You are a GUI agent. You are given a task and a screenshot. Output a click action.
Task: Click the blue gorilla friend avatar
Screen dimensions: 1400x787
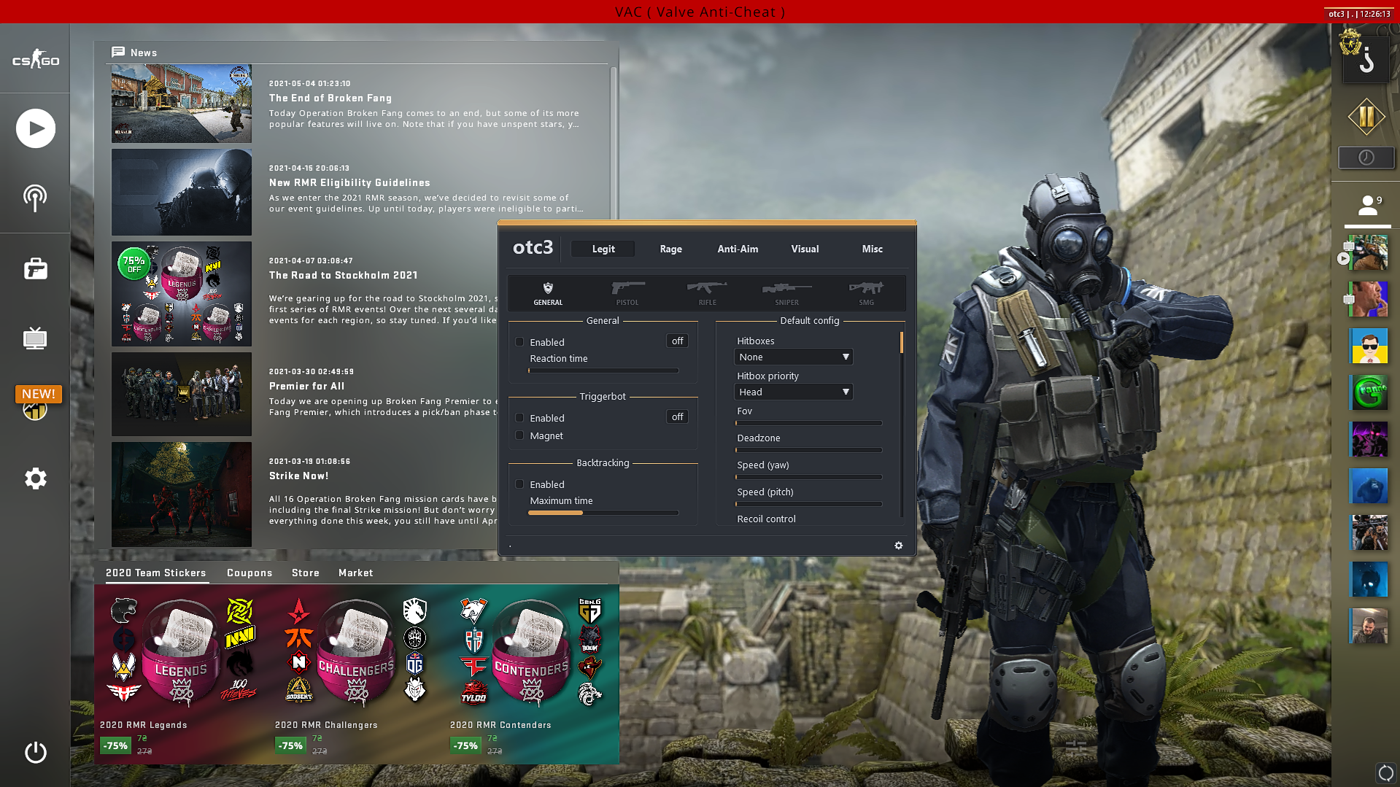click(1369, 486)
